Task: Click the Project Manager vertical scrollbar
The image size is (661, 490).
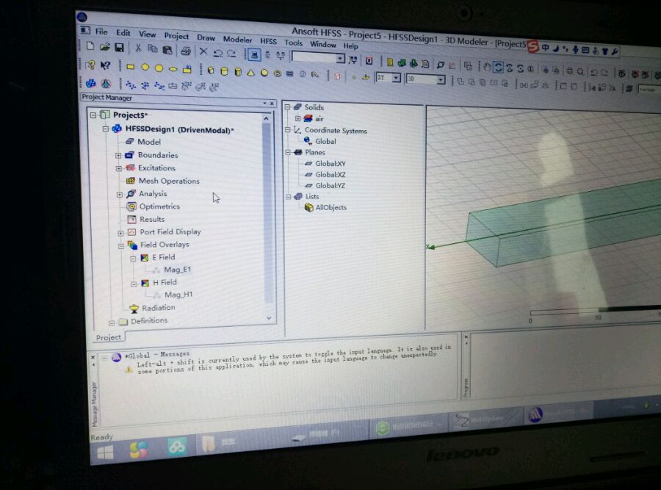Action: coord(267,213)
